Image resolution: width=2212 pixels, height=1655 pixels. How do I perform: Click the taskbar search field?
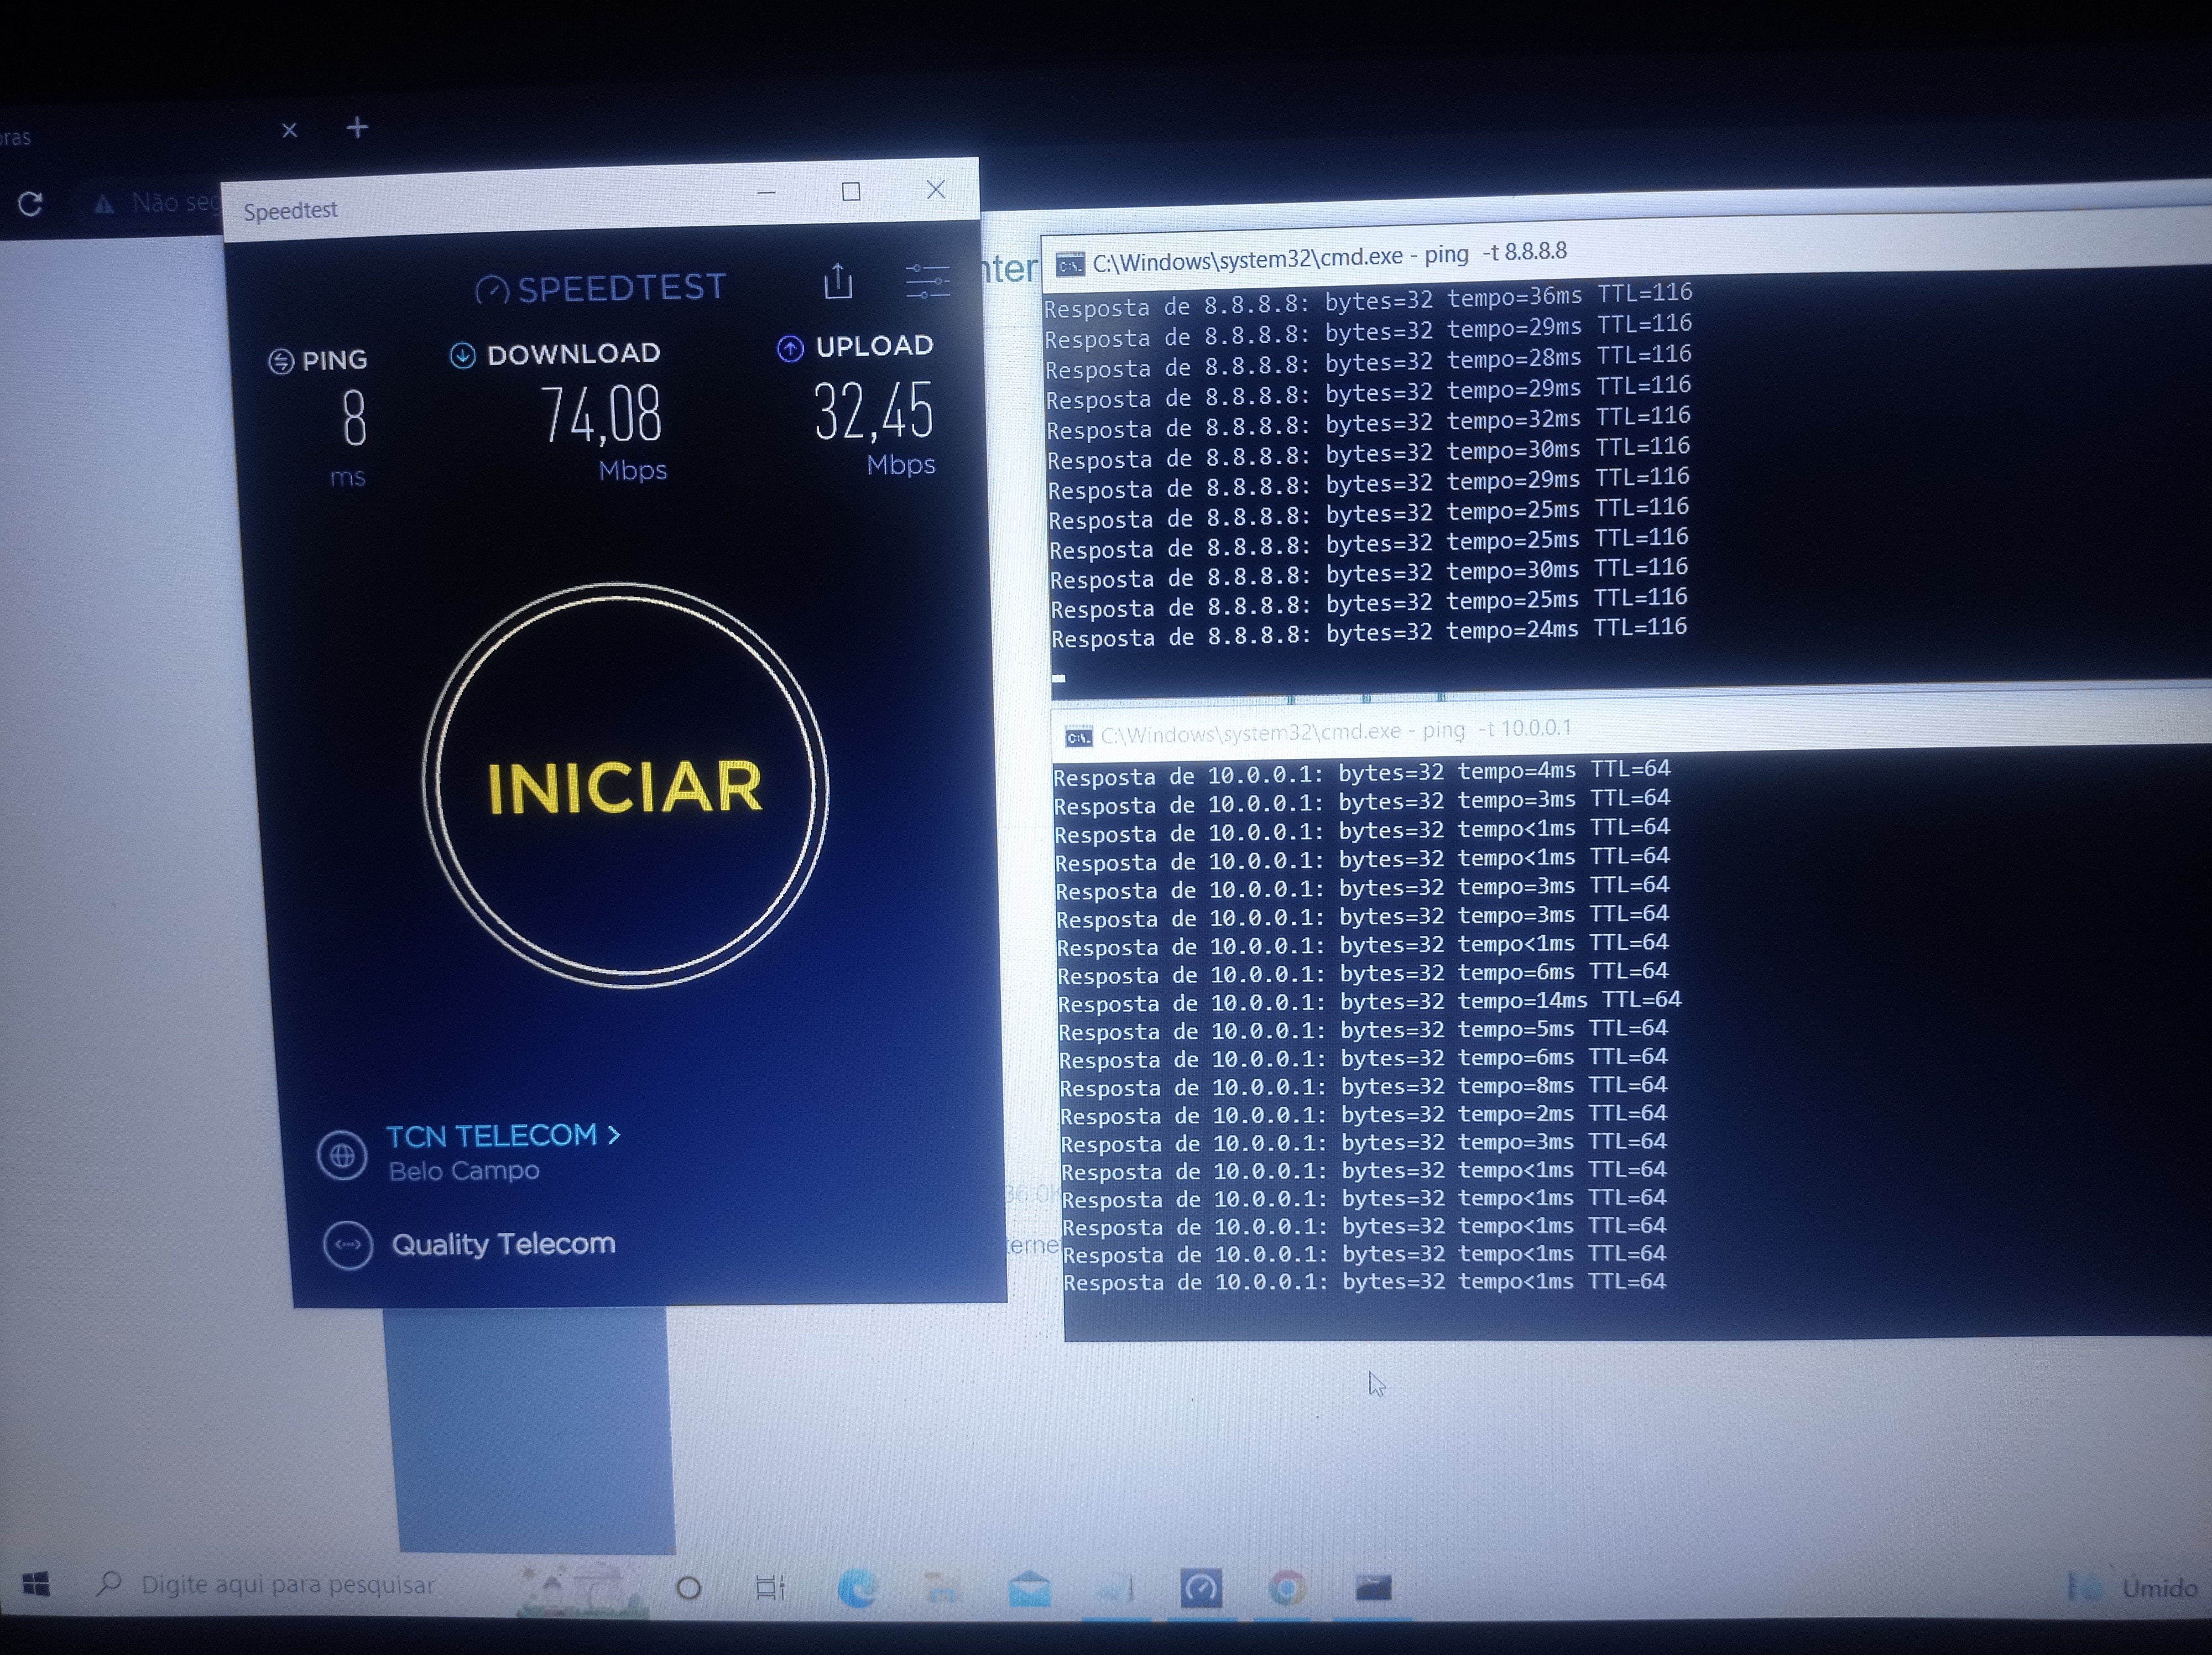point(290,1585)
